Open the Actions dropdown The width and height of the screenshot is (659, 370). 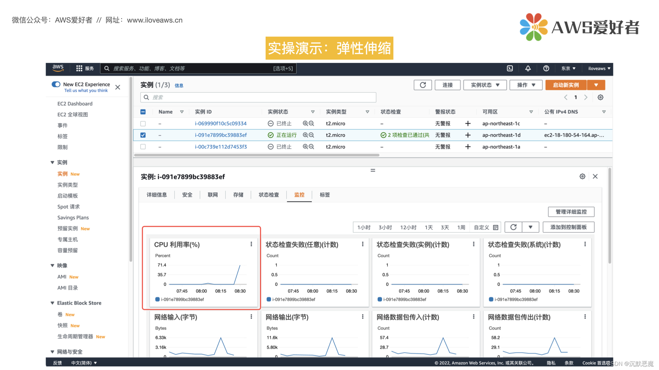tap(526, 85)
